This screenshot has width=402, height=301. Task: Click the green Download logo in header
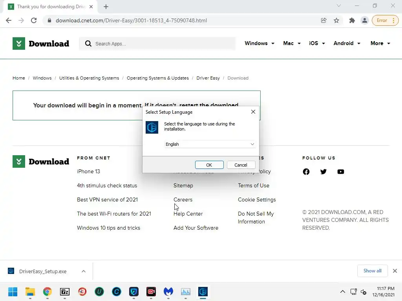(x=41, y=44)
